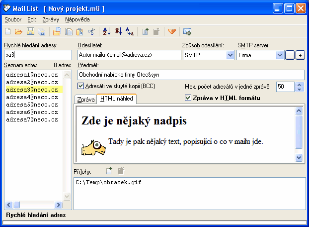Click the Rychlé hledání adresy search field
The width and height of the screenshot is (309, 227).
38,55
